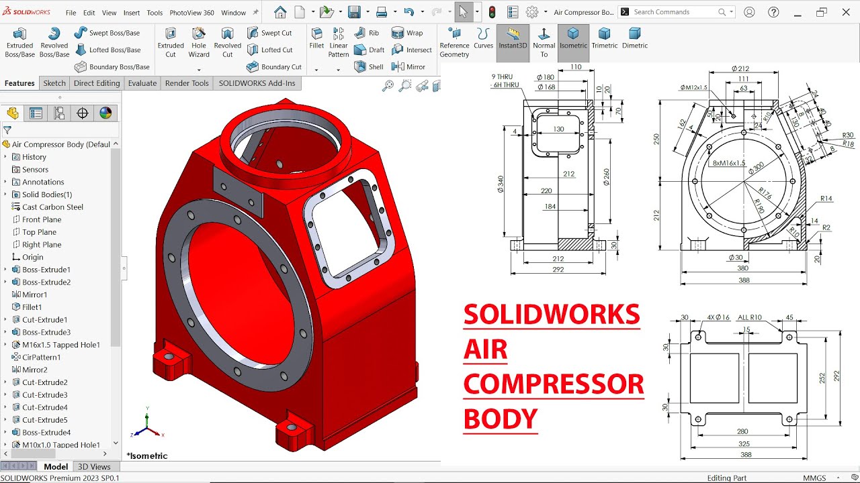Viewport: 860px width, 483px height.
Task: Open the PhotoView 360 menu
Action: click(x=191, y=13)
